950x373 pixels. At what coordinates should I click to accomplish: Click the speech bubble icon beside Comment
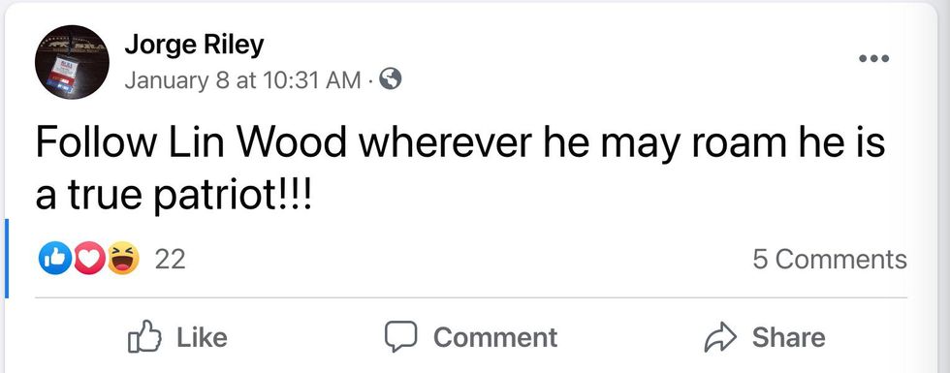tap(400, 337)
